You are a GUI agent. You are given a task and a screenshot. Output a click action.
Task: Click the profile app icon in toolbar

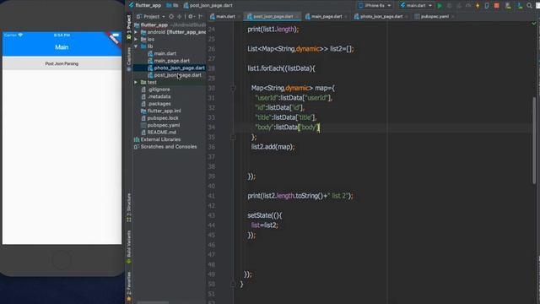(468, 6)
